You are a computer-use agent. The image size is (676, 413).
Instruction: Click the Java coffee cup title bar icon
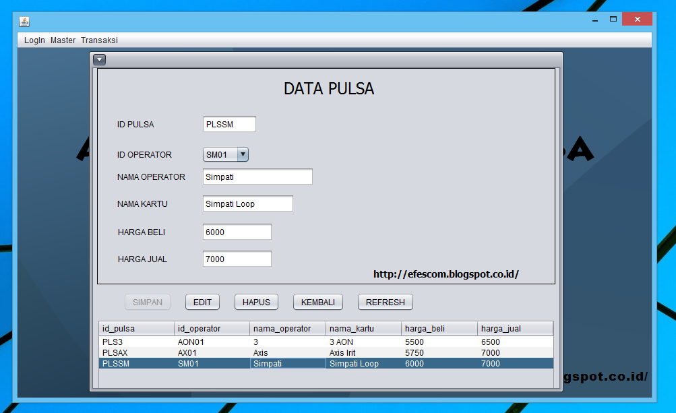pos(24,20)
